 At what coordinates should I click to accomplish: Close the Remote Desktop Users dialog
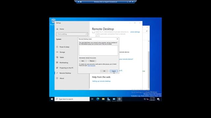point(117,39)
